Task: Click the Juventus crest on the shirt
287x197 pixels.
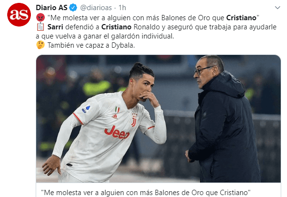Action: coord(134,120)
